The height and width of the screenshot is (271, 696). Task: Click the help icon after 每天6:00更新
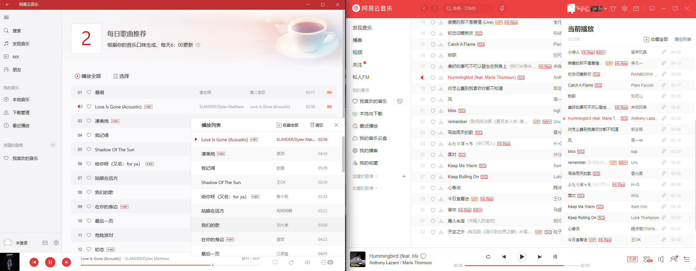coord(198,45)
